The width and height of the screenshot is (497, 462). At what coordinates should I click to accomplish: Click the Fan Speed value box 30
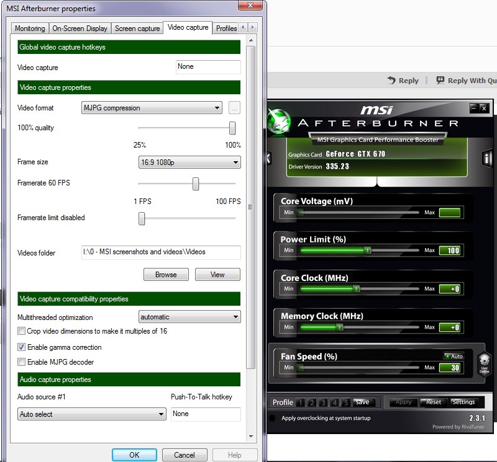pos(450,367)
